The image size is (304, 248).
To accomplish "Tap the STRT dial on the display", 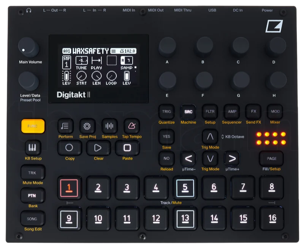I will (81, 78).
